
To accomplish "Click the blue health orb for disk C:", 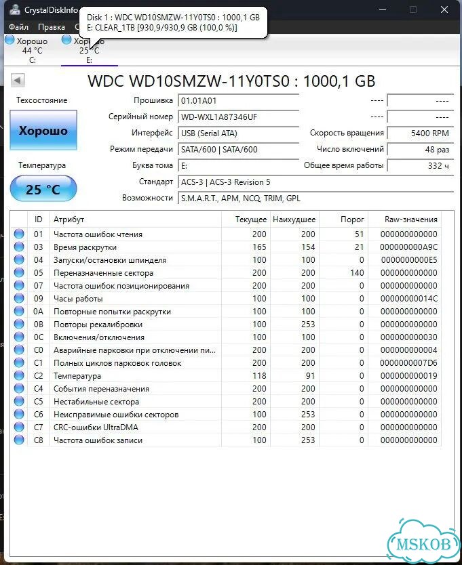I will [9, 40].
